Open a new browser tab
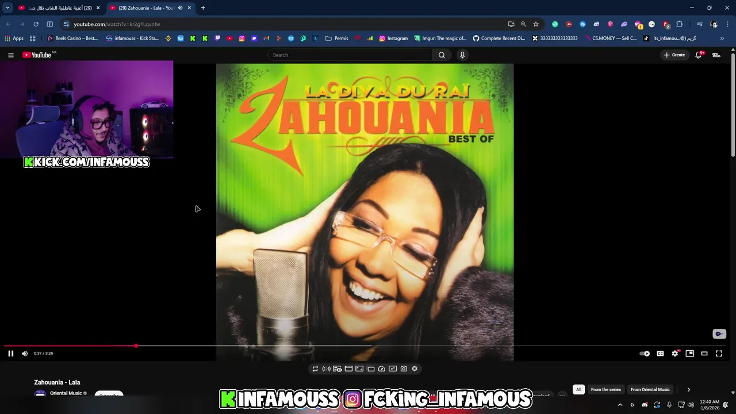This screenshot has width=736, height=414. pos(203,8)
